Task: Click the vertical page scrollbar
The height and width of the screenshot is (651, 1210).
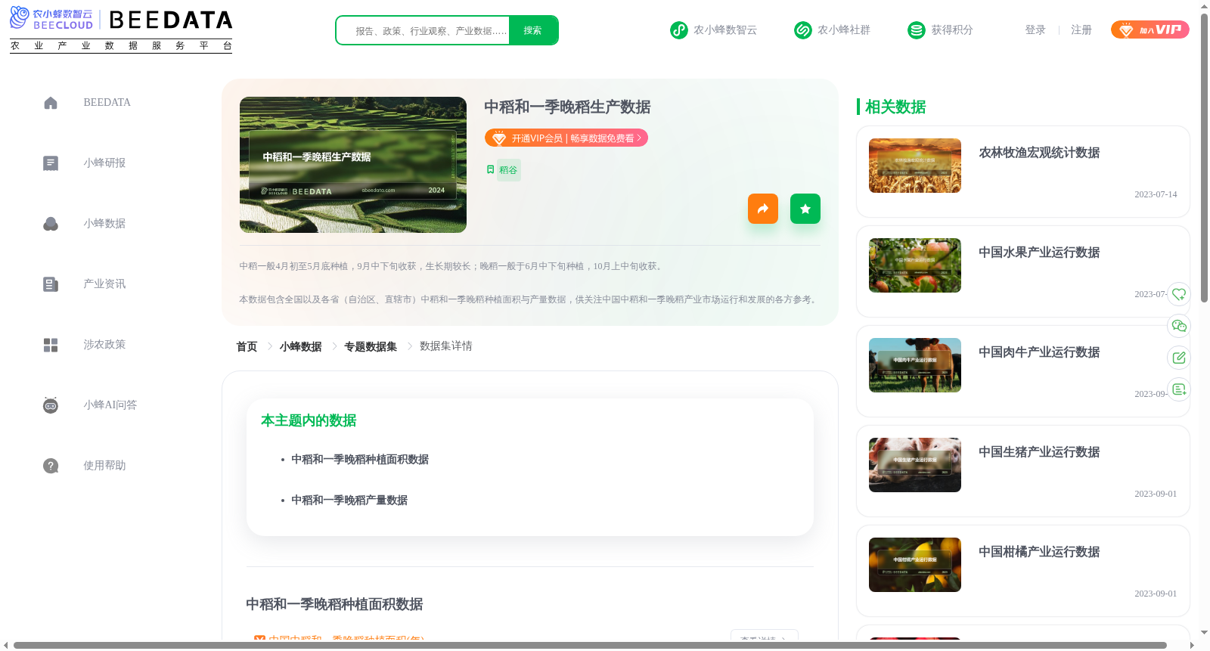Action: pos(1204,159)
